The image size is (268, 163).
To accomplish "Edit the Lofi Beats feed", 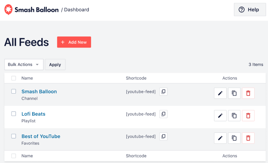I will (x=220, y=115).
